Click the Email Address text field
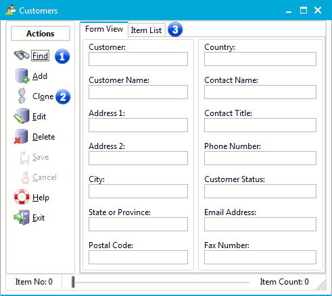Screen dimensions: 332x296 coord(260,224)
